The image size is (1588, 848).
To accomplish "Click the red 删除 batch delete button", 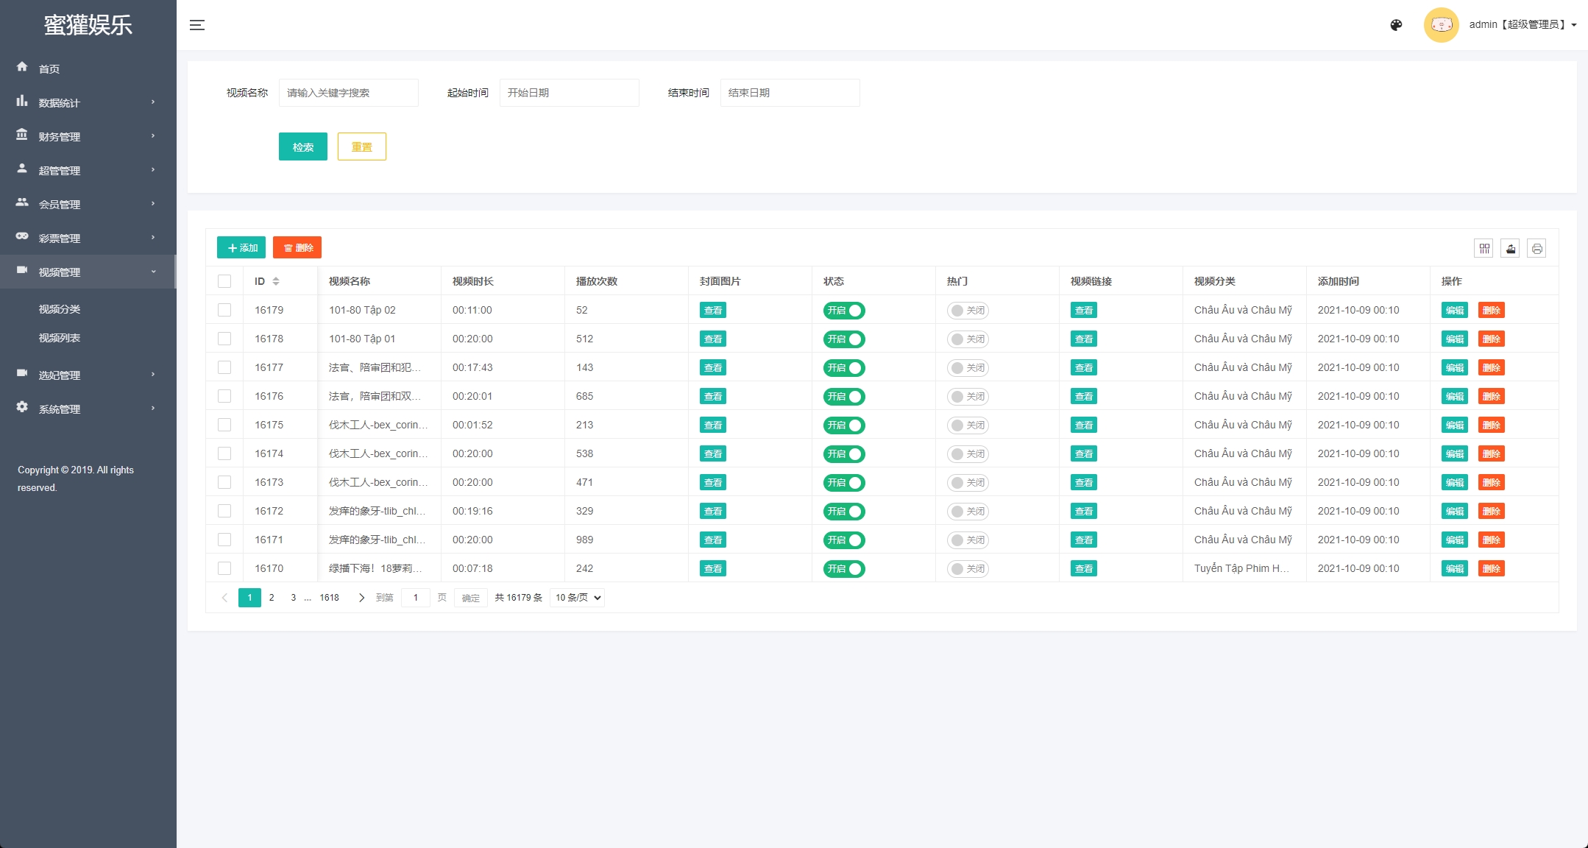I will click(x=297, y=248).
